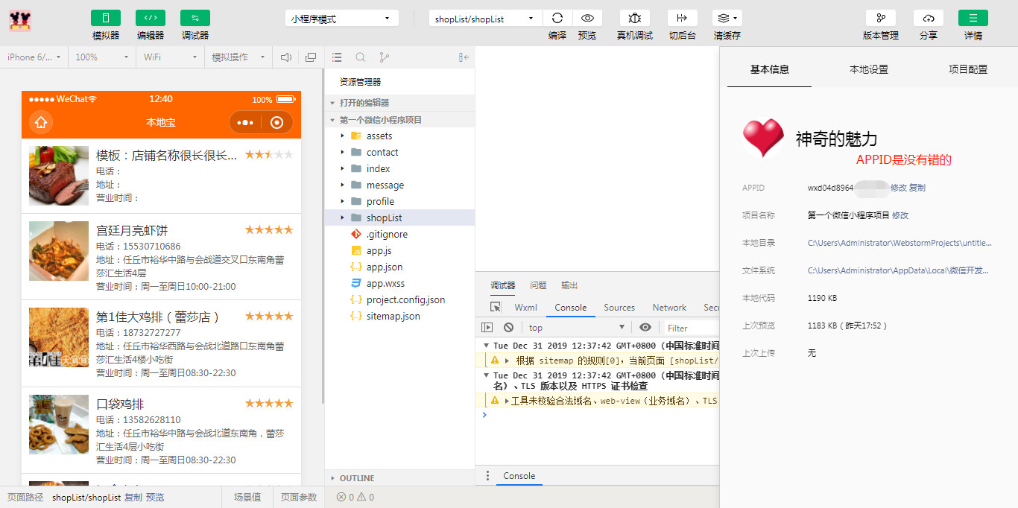The image size is (1018, 508).
Task: Open the iPhone 6 device model dropdown
Action: coord(34,57)
